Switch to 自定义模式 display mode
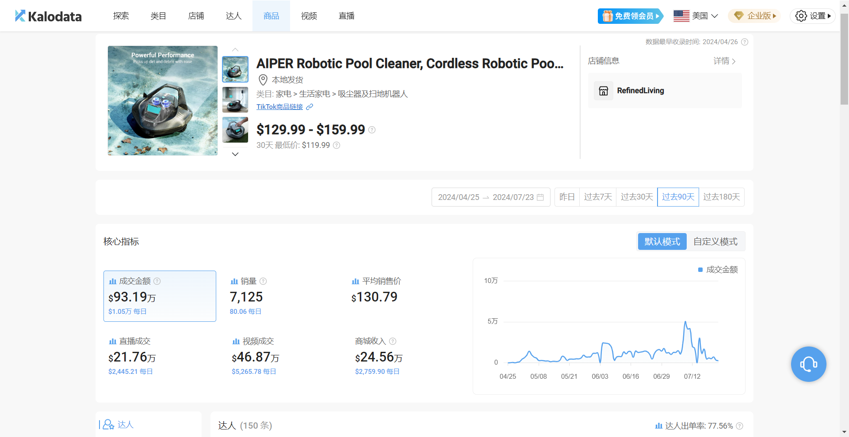The image size is (849, 437). (715, 241)
